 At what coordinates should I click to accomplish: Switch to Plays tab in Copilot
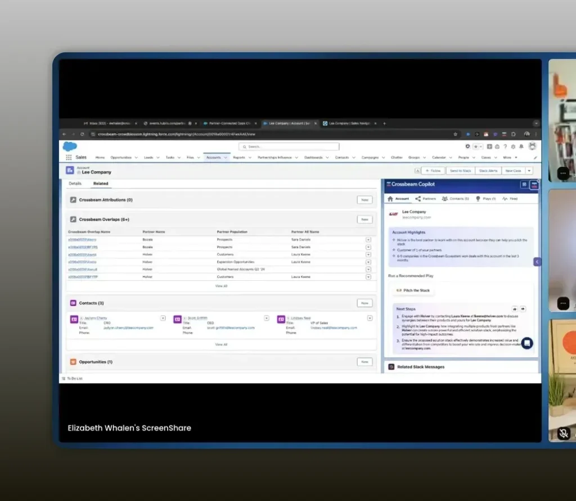pyautogui.click(x=485, y=199)
